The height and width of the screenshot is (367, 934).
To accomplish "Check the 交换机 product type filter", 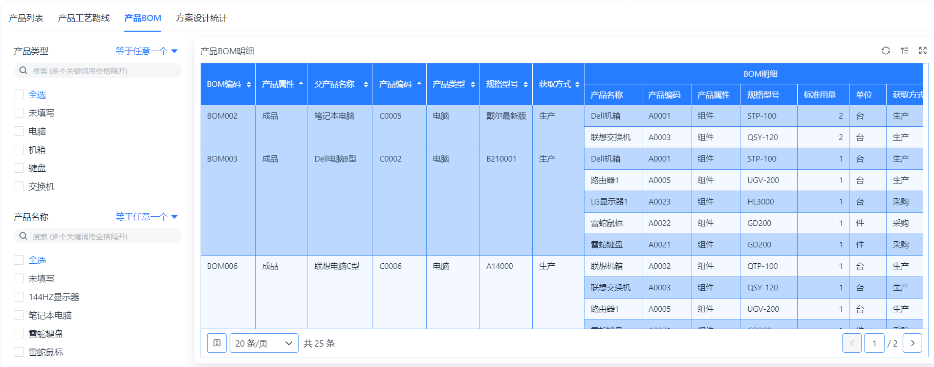I will [19, 187].
